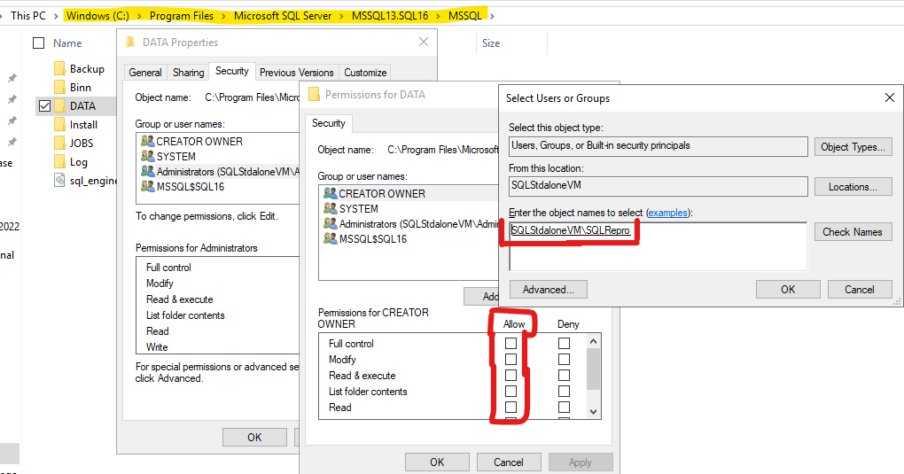The width and height of the screenshot is (904, 474).
Task: Open Advanced in Select Users dialog
Action: point(549,290)
